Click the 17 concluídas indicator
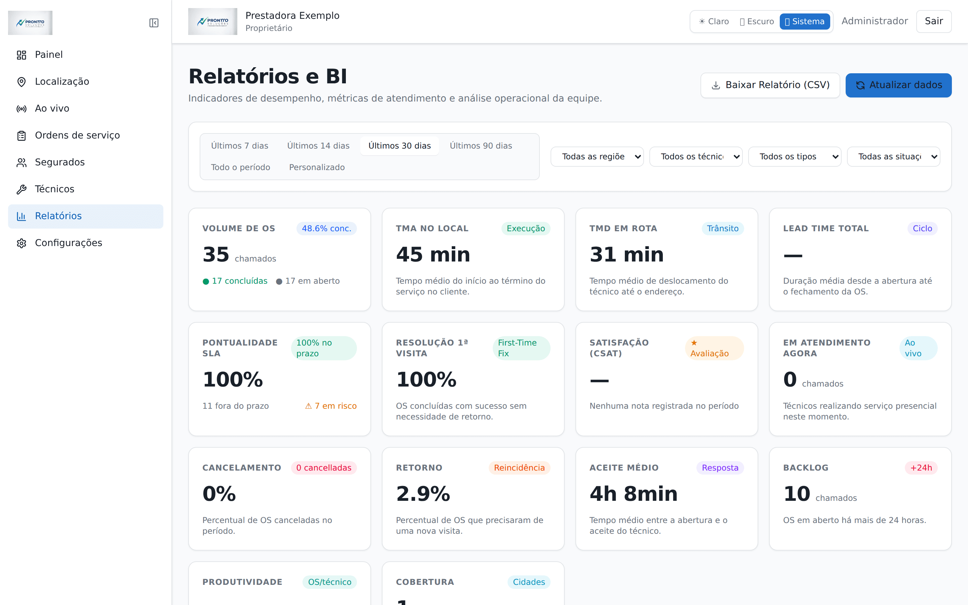This screenshot has width=968, height=605. pos(235,281)
